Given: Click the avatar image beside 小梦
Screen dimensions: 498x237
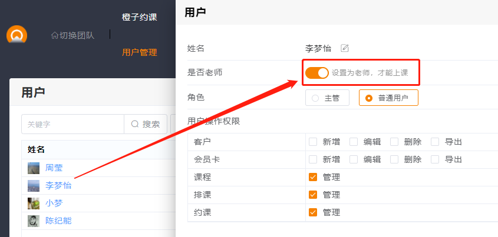Looking at the screenshot, I should click(x=34, y=203).
